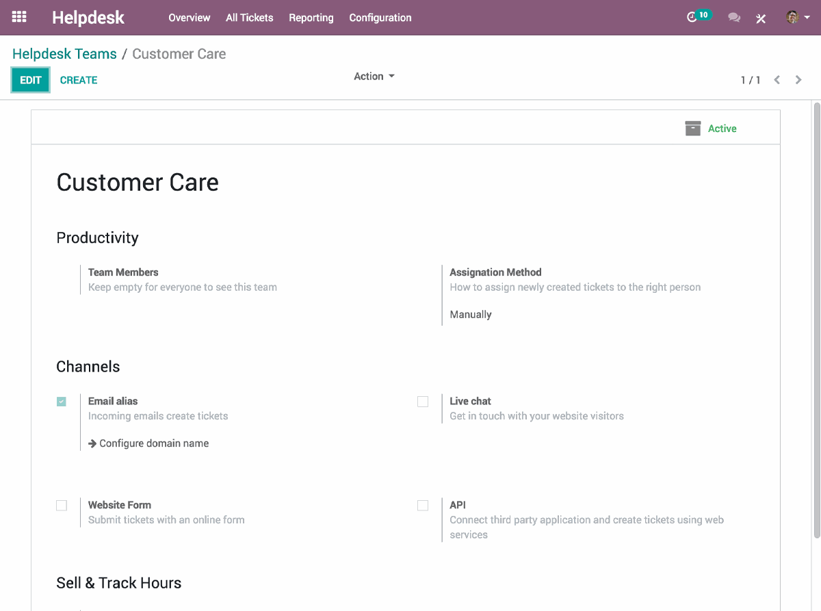Image resolution: width=821 pixels, height=611 pixels.
Task: Click the arrow icon before Configure domain name
Action: [x=92, y=443]
